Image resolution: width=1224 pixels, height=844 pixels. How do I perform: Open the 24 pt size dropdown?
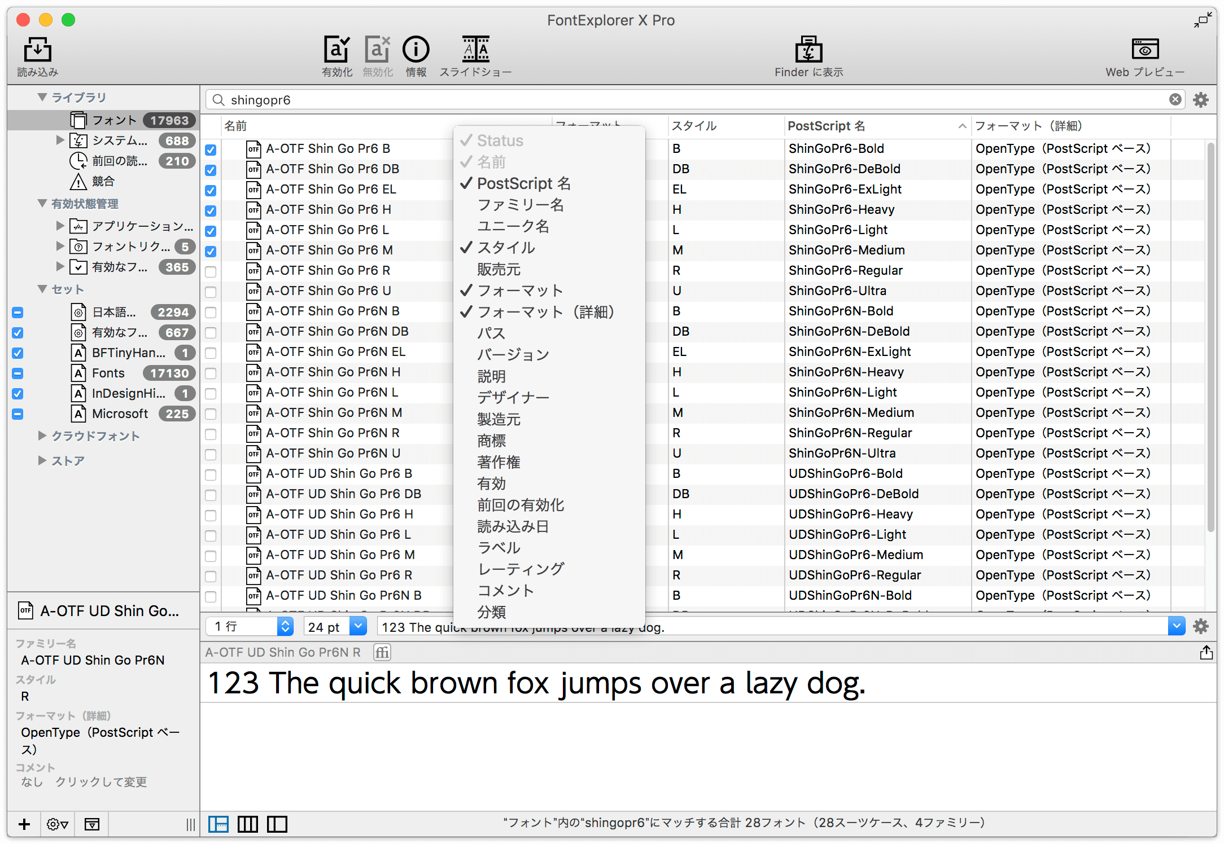(x=358, y=626)
